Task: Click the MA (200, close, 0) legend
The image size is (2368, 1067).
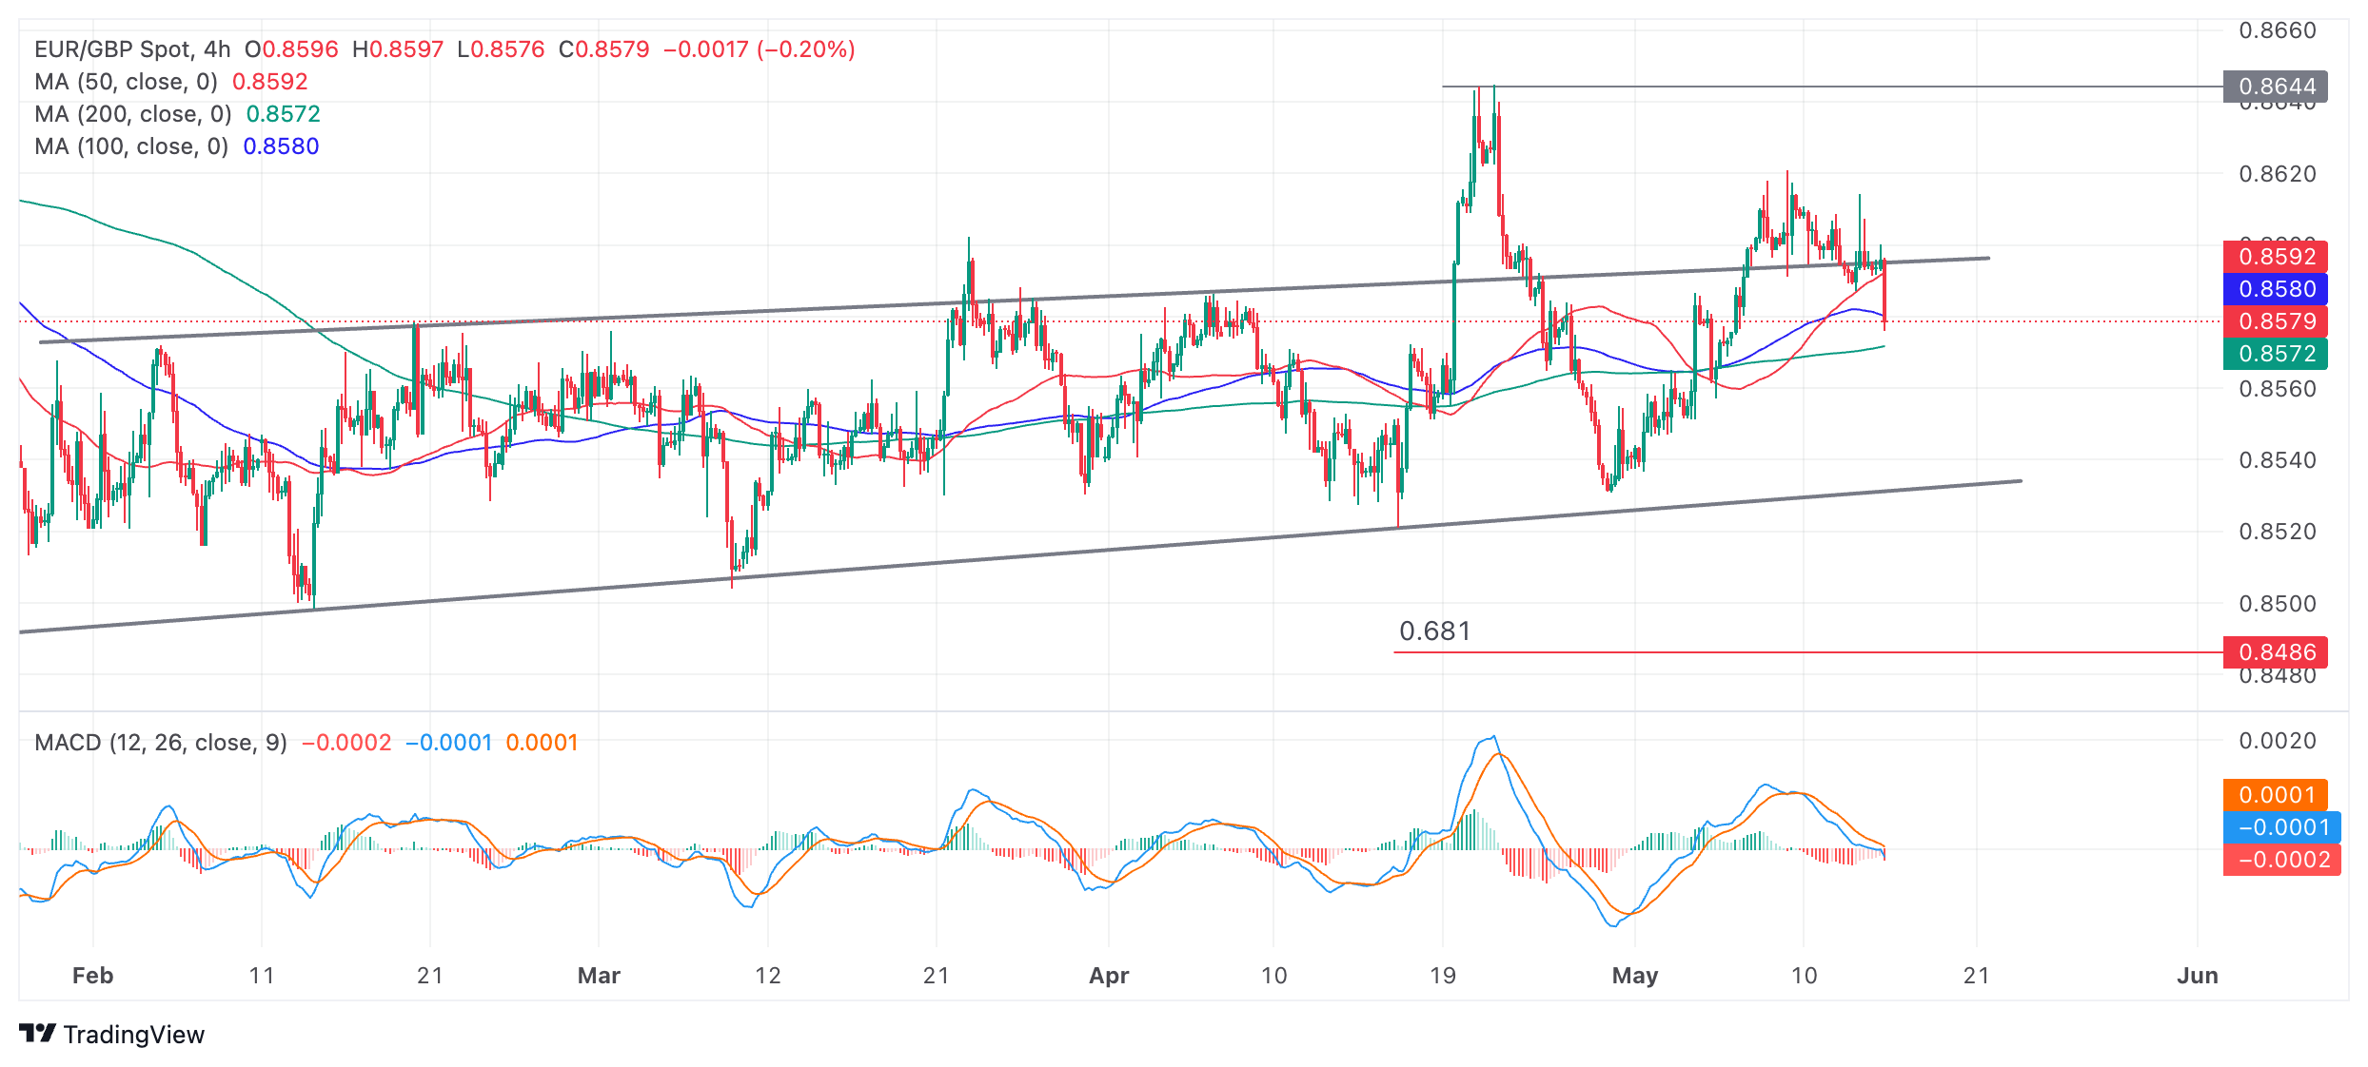Action: point(132,114)
